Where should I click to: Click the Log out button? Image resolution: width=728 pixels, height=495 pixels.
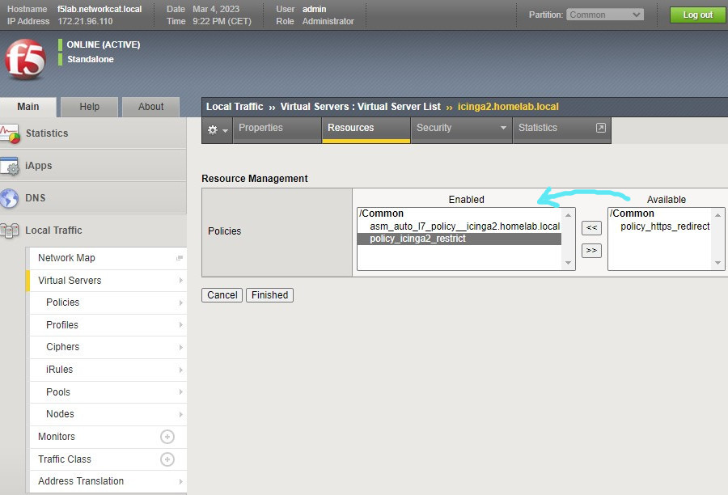[x=697, y=15]
